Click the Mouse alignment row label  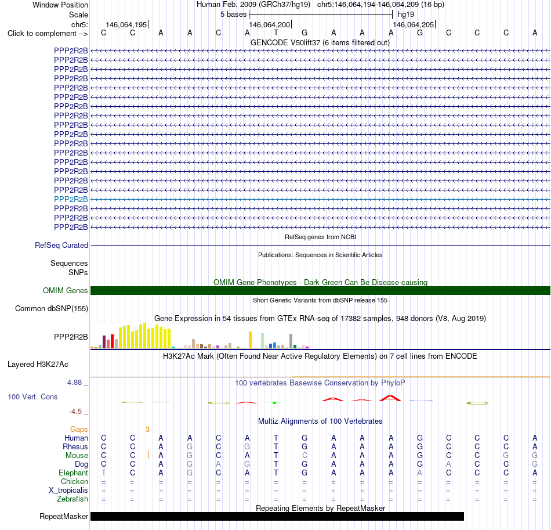[77, 456]
